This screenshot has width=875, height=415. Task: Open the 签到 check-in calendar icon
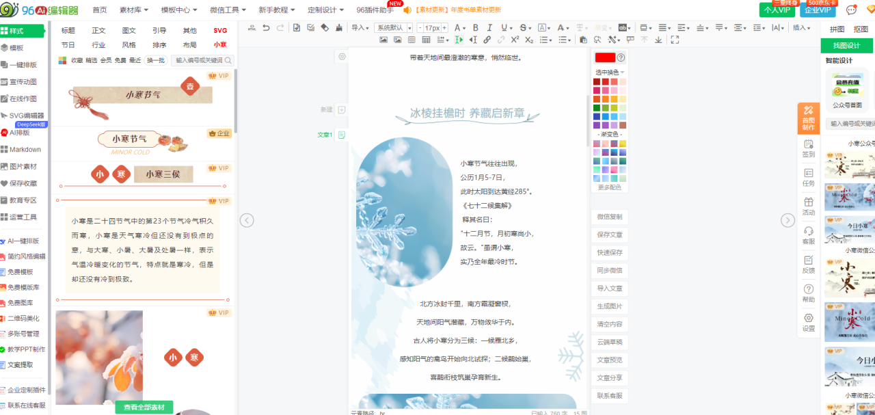(809, 148)
